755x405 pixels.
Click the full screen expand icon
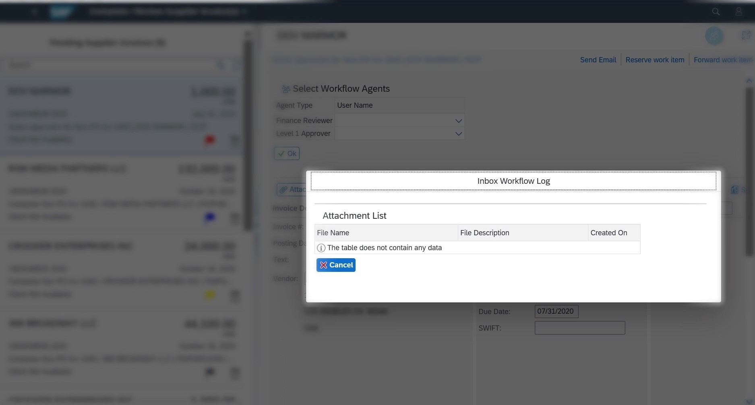745,35
